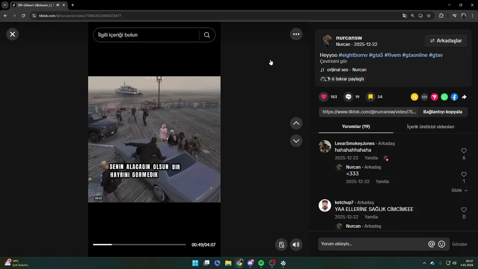
Task: Open File Explorer from the taskbar
Action: click(228, 263)
